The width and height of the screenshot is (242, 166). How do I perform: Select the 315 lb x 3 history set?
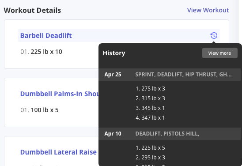150,98
